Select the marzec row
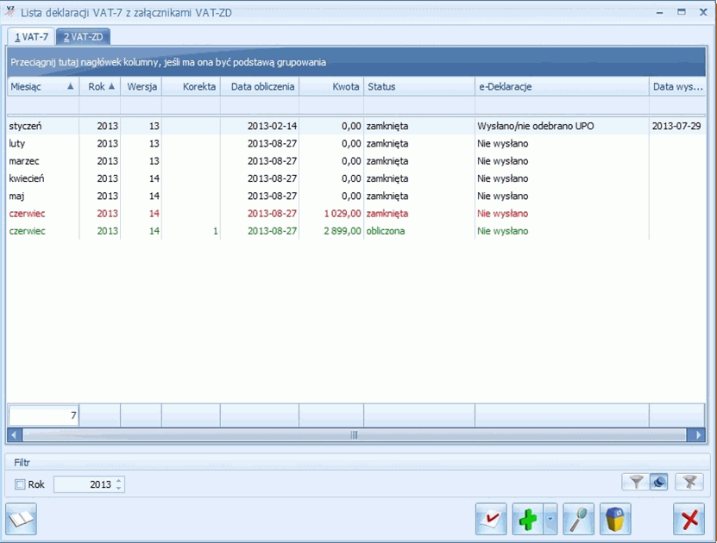The width and height of the screenshot is (717, 543). pyautogui.click(x=356, y=161)
